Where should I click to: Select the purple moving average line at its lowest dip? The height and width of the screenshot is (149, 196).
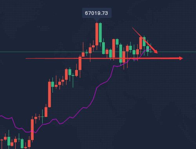pyautogui.click(x=28, y=132)
